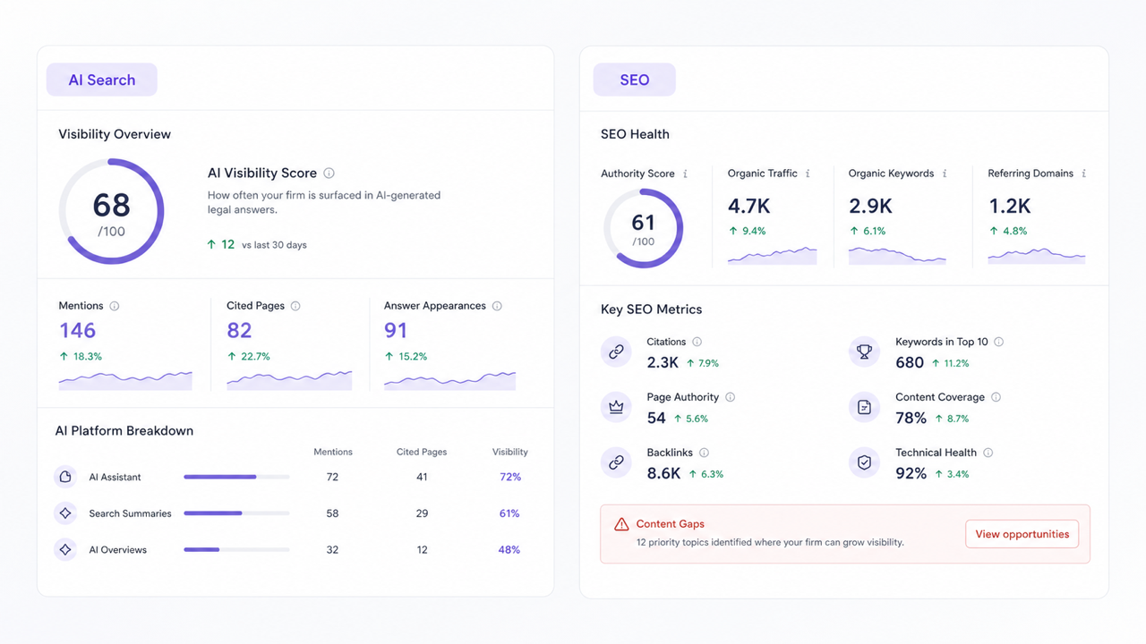Click the info icon next to Citations
1146x644 pixels.
pyautogui.click(x=697, y=342)
